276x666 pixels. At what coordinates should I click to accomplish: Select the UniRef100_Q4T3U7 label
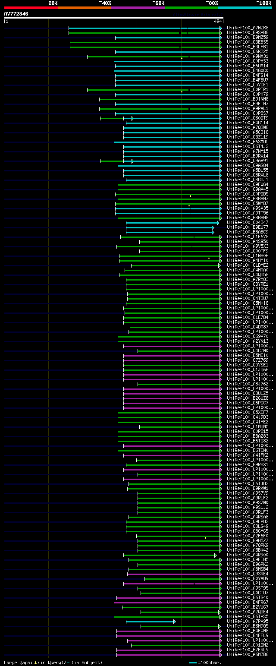(x=248, y=298)
